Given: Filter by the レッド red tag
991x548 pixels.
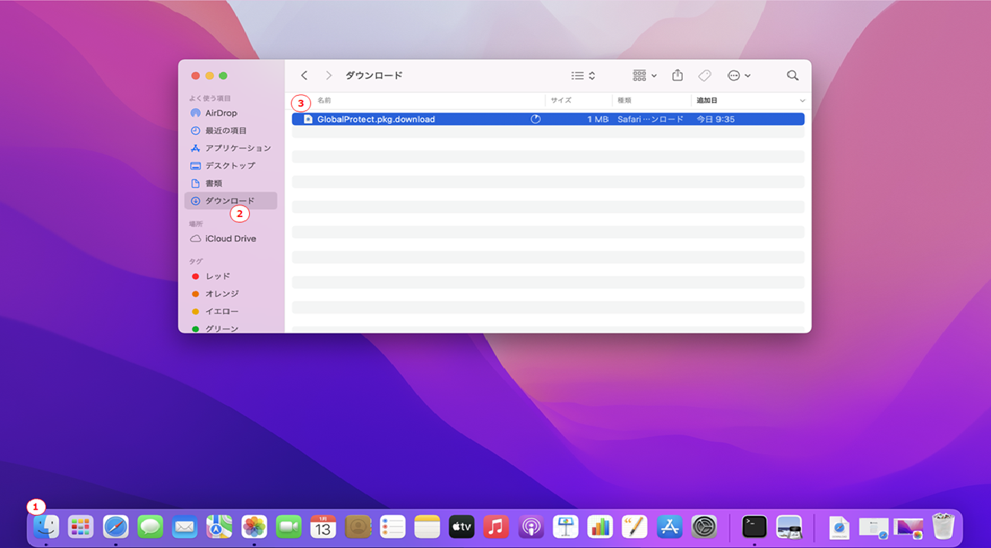Looking at the screenshot, I should [218, 276].
